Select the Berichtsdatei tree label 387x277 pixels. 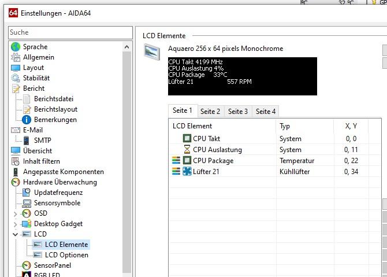(54, 99)
